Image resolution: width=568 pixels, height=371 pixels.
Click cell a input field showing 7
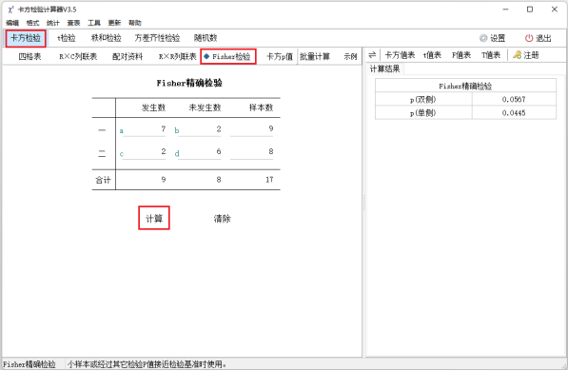coord(145,129)
